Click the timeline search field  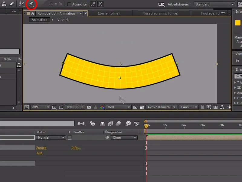[x=37, y=123]
